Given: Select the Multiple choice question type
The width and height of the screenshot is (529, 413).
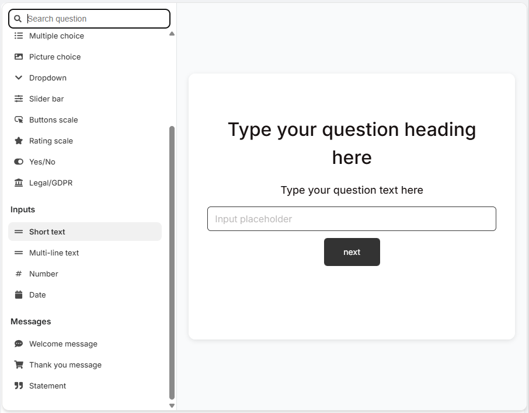Looking at the screenshot, I should point(56,36).
